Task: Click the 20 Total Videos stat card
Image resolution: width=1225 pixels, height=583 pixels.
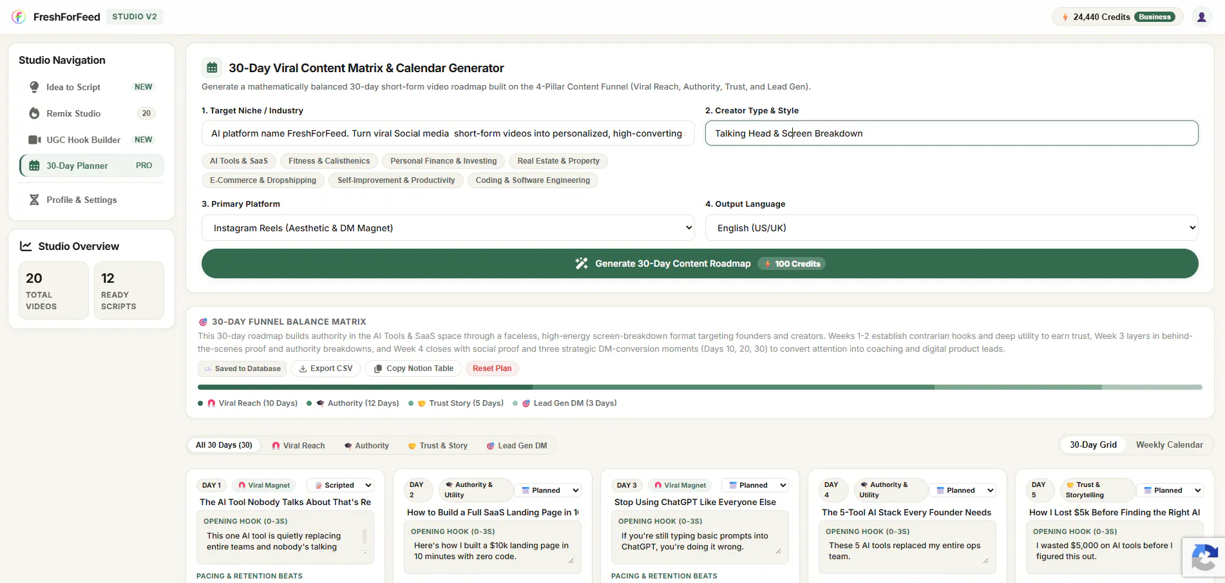Action: point(53,291)
